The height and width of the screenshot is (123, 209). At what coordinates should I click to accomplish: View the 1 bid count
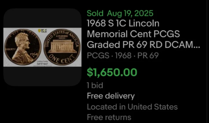click(95, 85)
